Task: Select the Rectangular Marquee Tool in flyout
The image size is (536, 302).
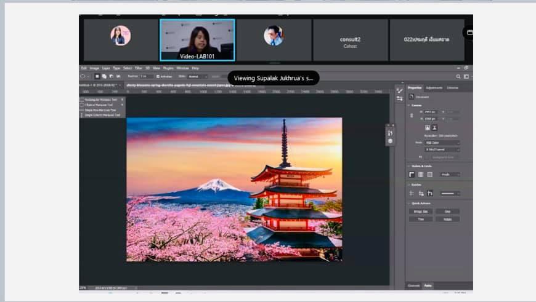Action: [x=102, y=100]
